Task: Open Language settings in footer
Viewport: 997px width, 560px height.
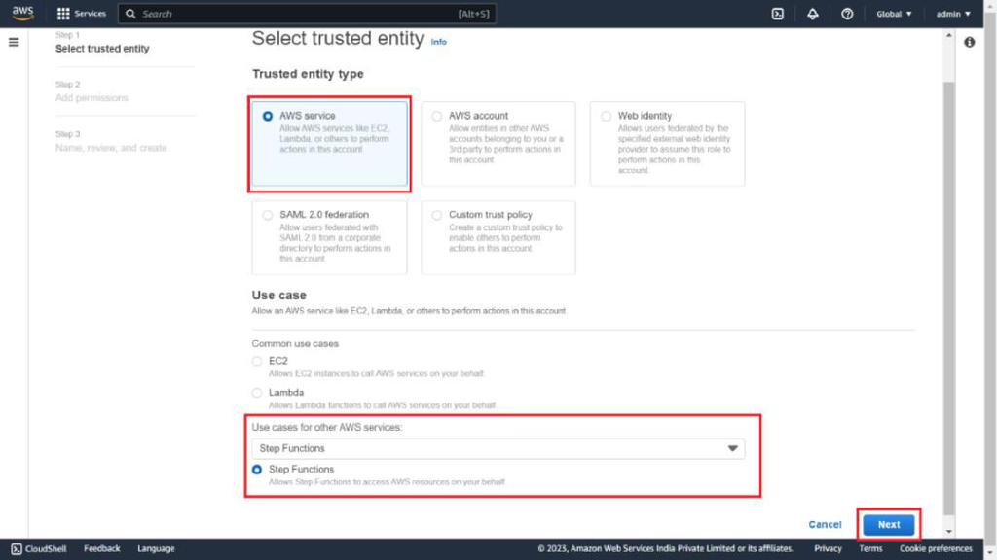Action: pos(156,548)
